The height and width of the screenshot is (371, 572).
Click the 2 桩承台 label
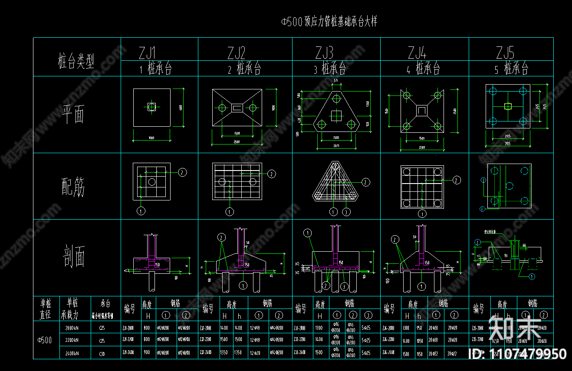tap(245, 69)
